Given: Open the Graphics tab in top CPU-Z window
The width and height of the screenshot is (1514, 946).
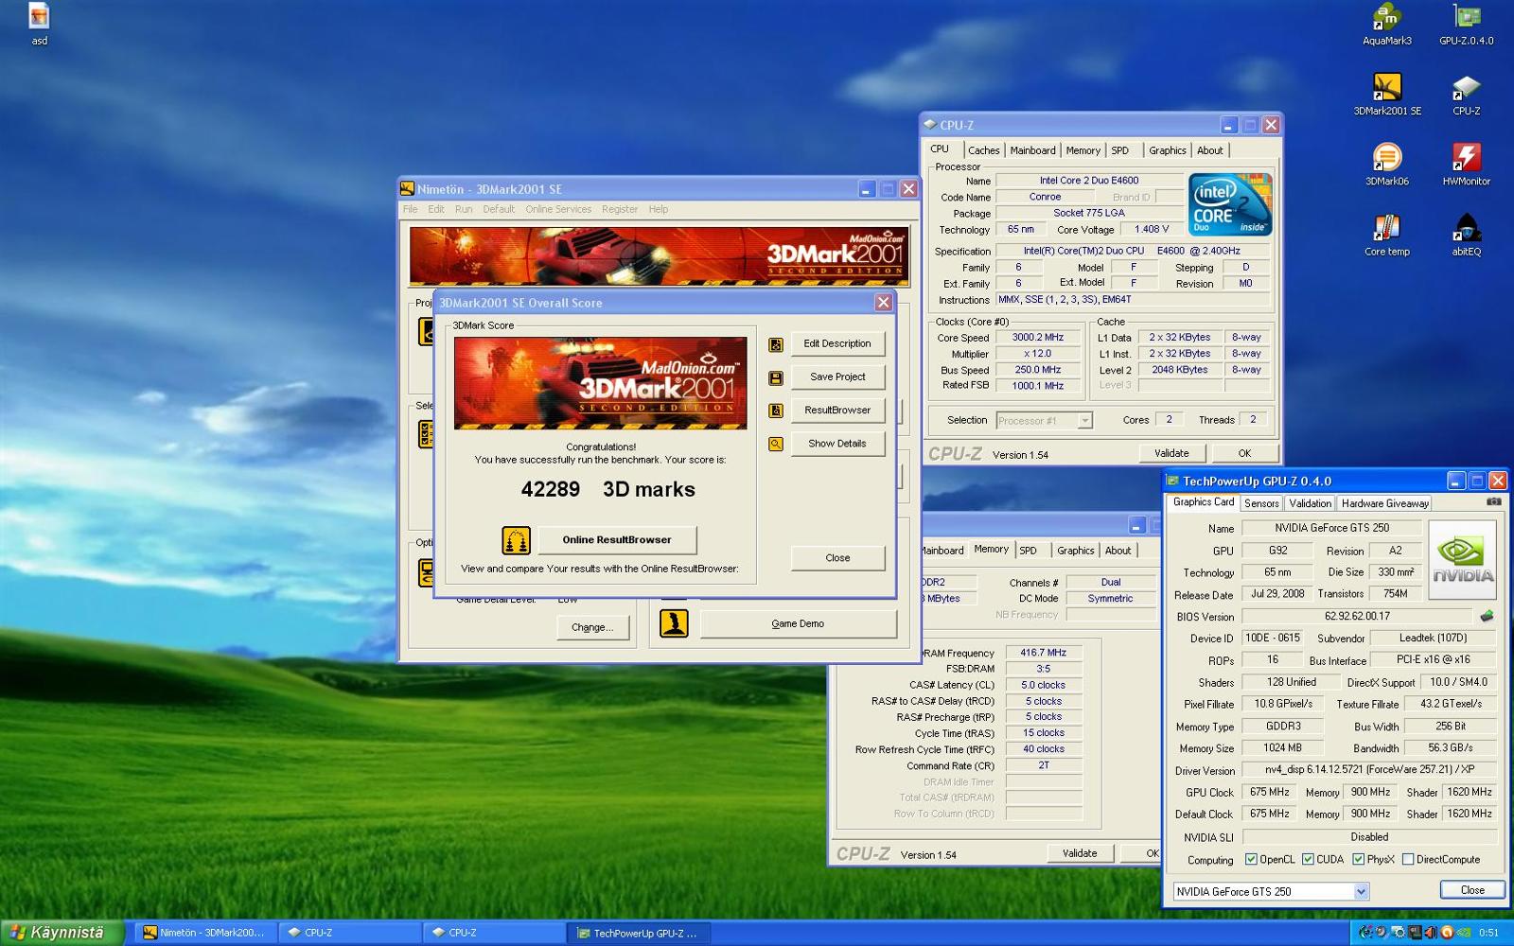Looking at the screenshot, I should (1167, 150).
